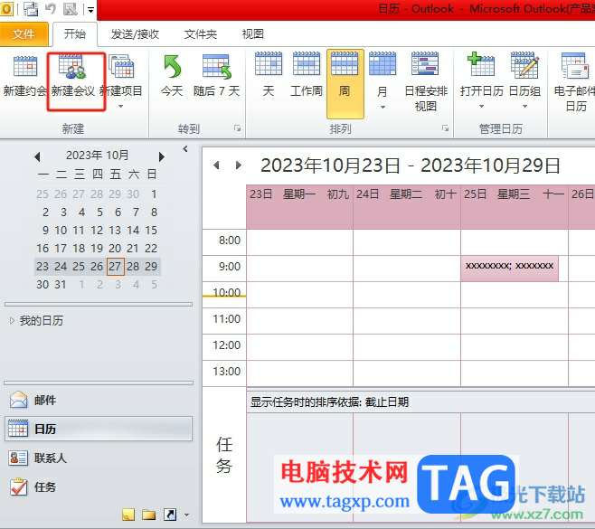This screenshot has width=595, height=529.
Task: Switch to the 视图 tab
Action: click(x=253, y=34)
